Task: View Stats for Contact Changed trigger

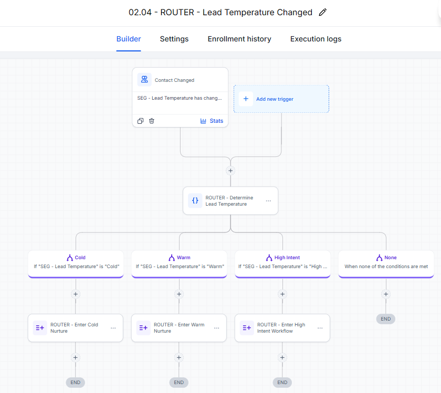Action: pyautogui.click(x=212, y=121)
